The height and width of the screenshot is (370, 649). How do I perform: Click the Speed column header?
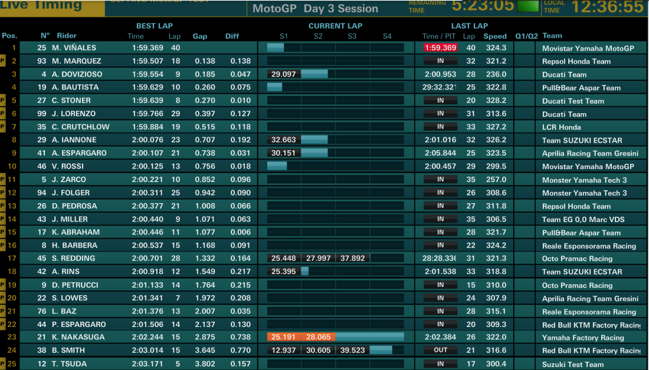495,37
